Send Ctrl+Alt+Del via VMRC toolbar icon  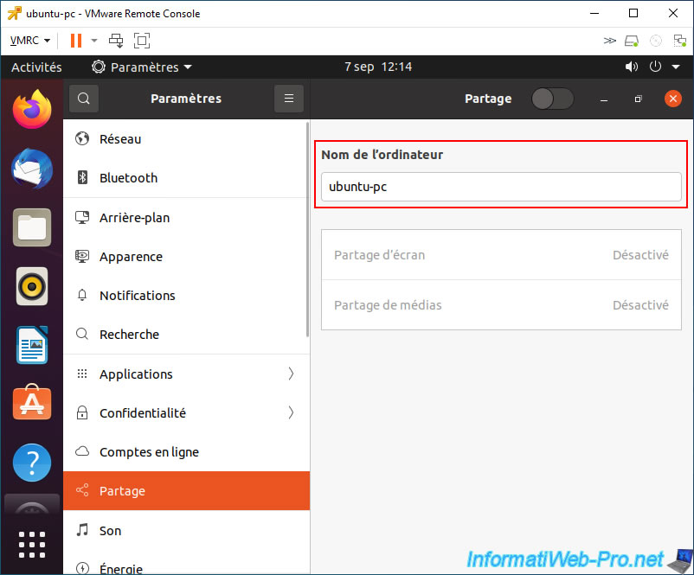tap(117, 41)
